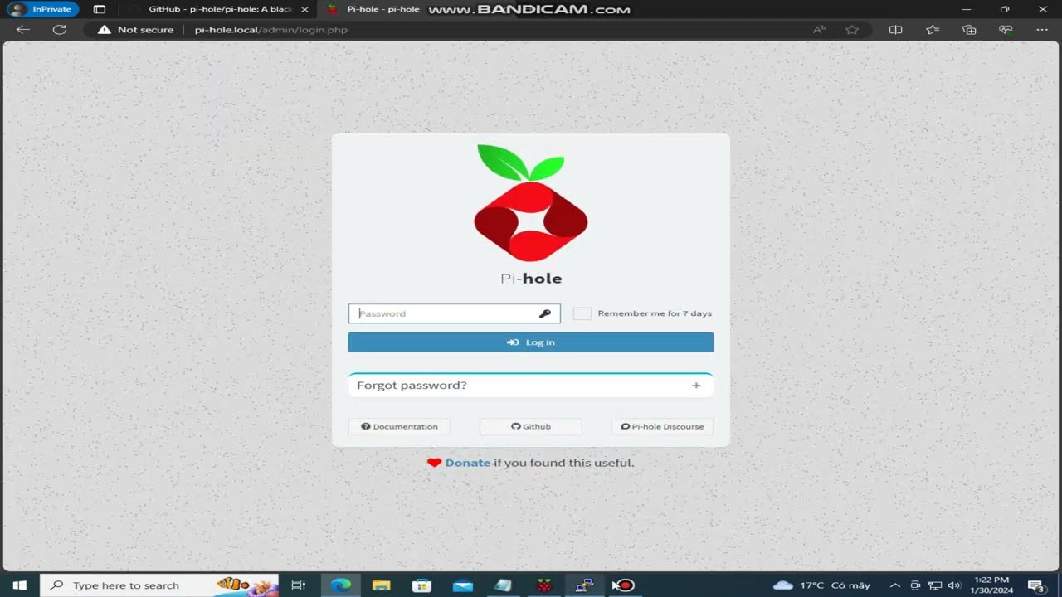Click Type here to search box
Image resolution: width=1062 pixels, height=597 pixels.
pyautogui.click(x=159, y=585)
